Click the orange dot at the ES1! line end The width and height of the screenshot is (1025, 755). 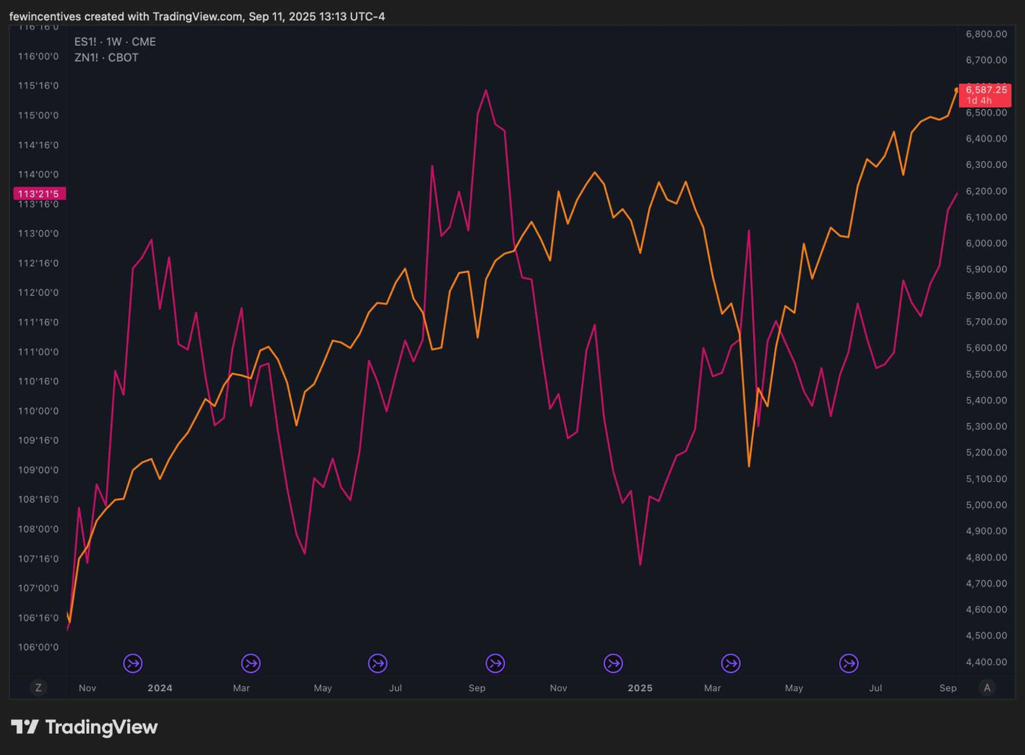click(956, 90)
